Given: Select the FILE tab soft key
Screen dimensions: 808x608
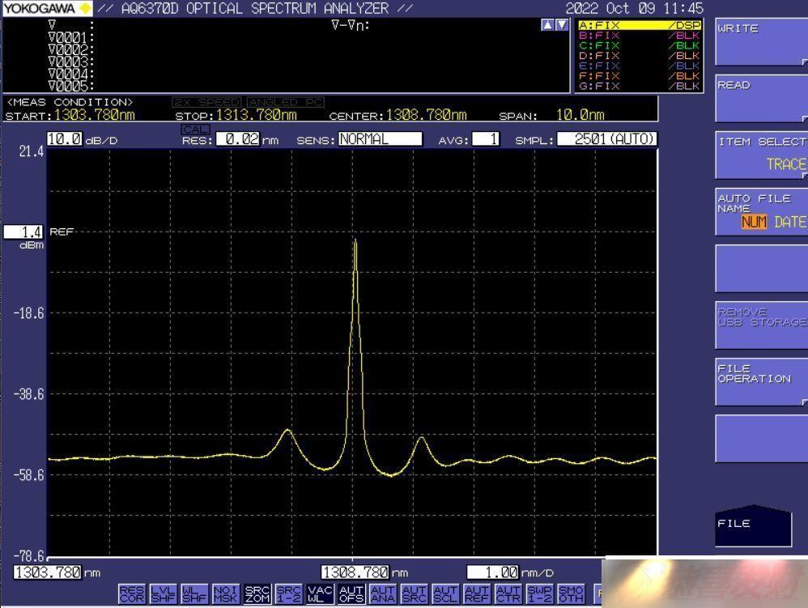Looking at the screenshot, I should coord(754,526).
